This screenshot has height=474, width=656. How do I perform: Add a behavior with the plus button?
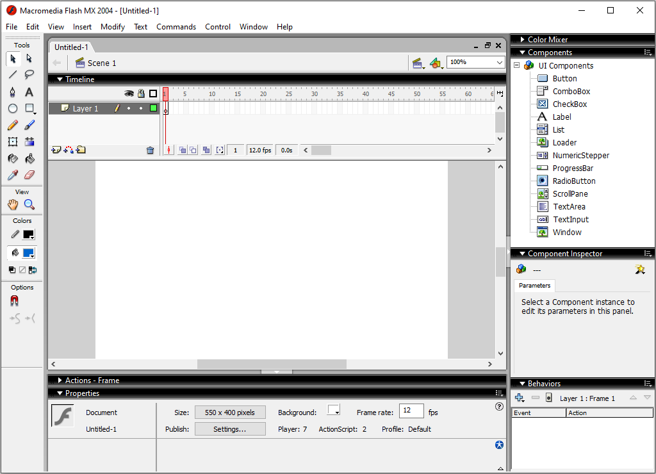click(x=519, y=398)
